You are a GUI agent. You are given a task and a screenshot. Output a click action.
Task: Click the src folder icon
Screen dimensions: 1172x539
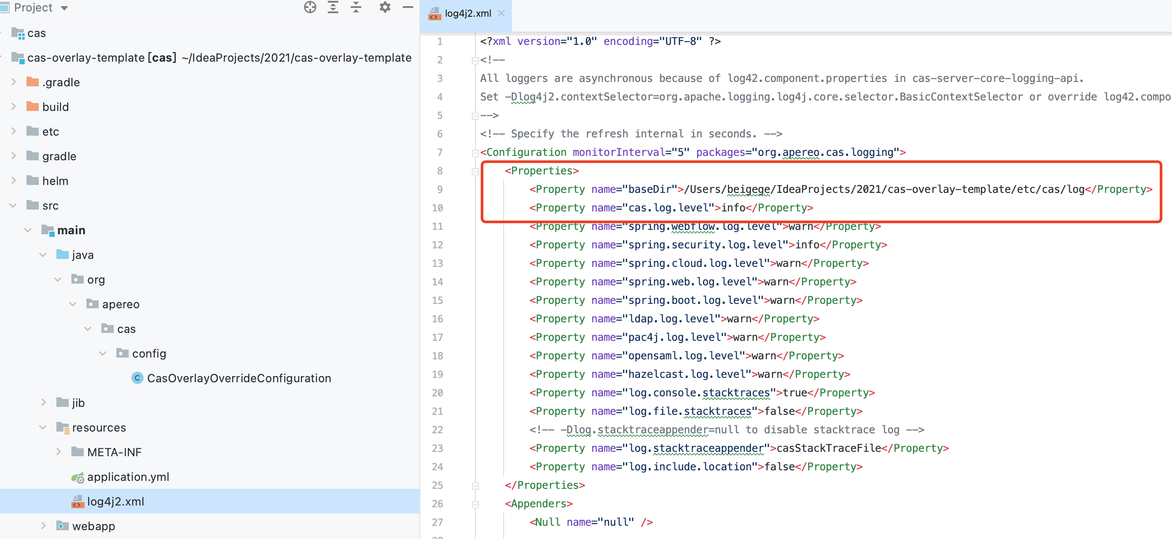(x=33, y=205)
